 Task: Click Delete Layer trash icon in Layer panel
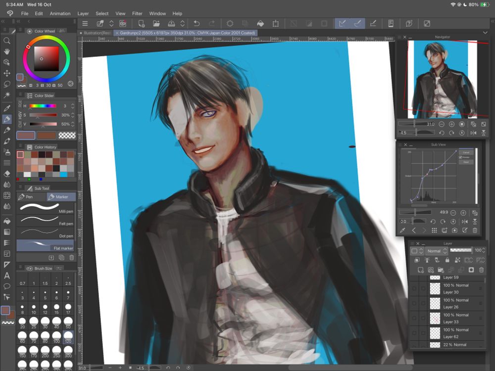click(481, 270)
